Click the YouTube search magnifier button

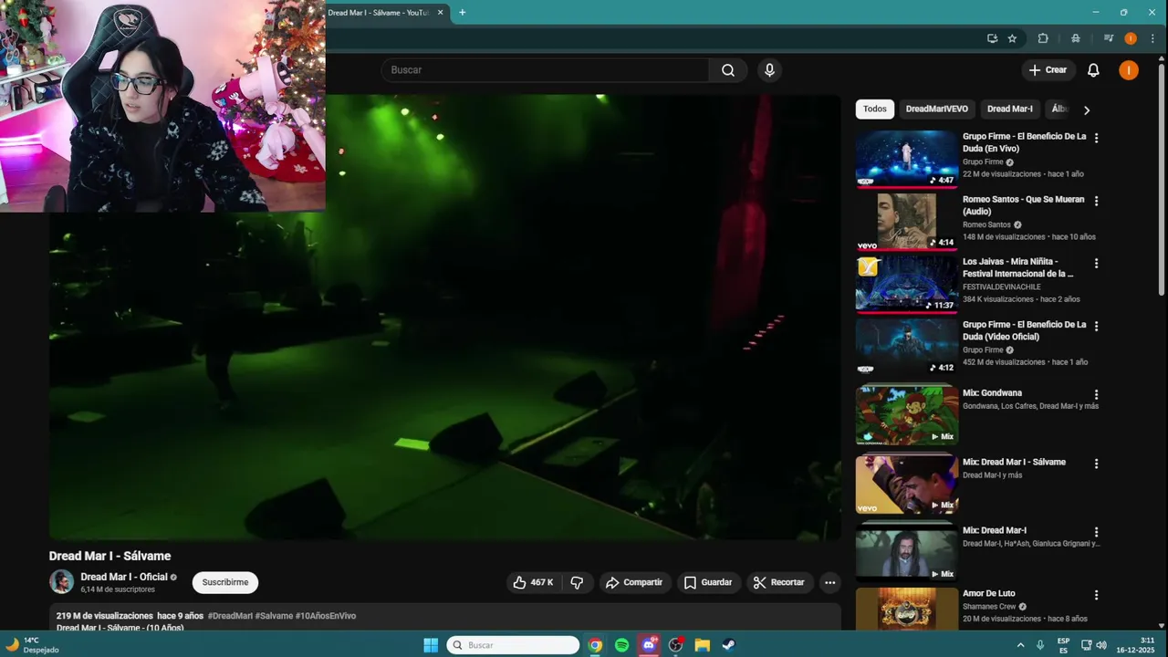(727, 70)
